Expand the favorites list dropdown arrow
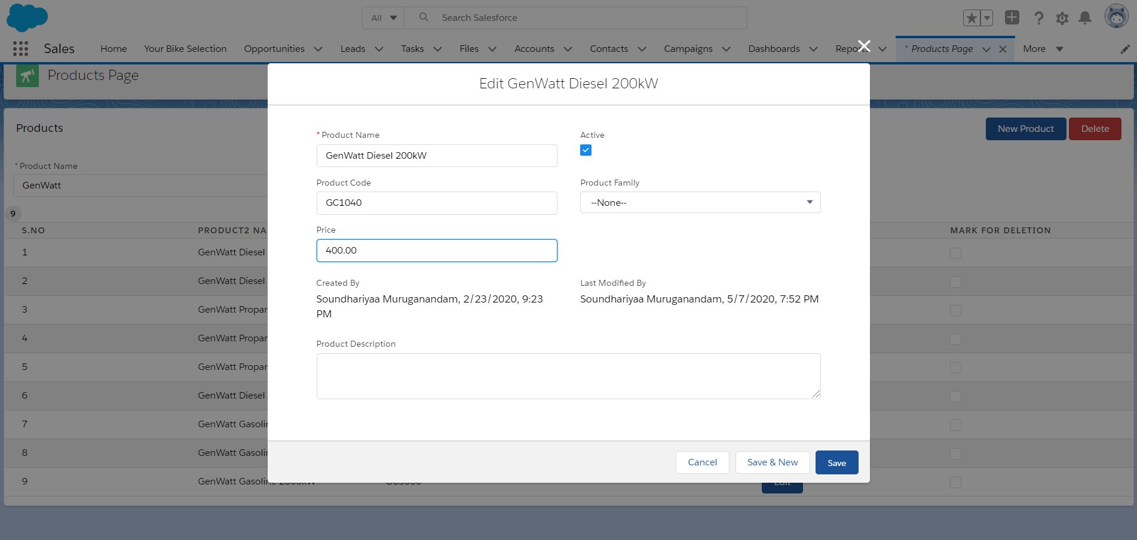This screenshot has height=540, width=1137. click(987, 18)
